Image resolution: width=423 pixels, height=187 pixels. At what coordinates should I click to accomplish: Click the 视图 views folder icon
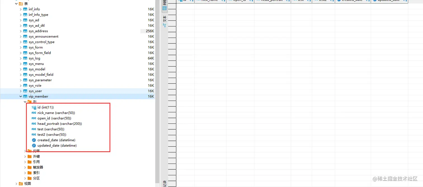[21, 184]
